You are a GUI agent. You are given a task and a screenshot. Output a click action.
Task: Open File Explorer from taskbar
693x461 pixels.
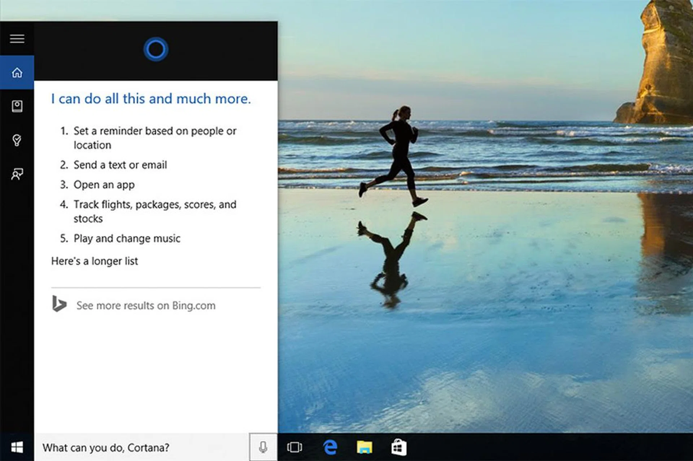pos(364,447)
